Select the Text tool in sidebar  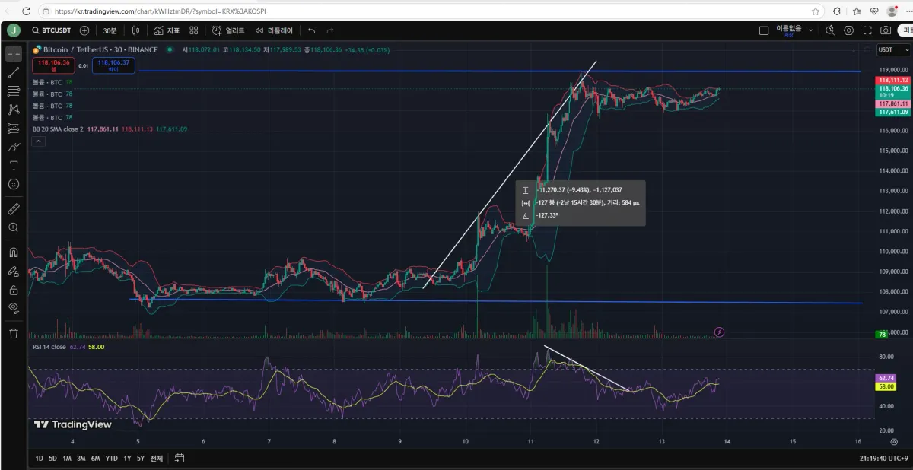(x=14, y=165)
